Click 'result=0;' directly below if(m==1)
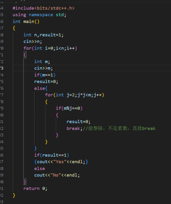The width and height of the screenshot is (171, 204). click(46, 82)
